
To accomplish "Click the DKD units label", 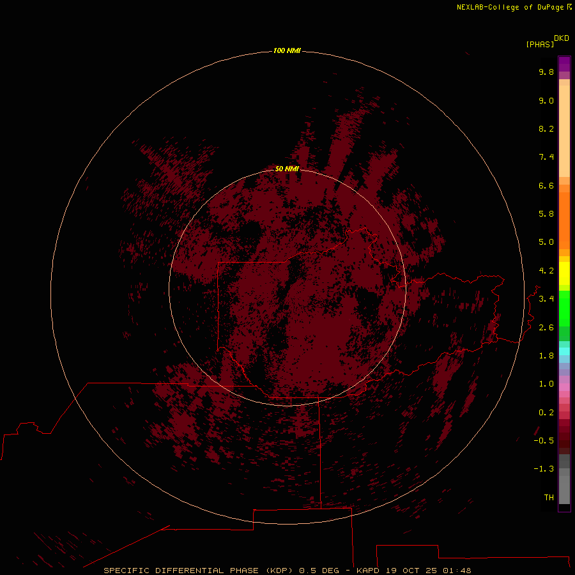I will (x=561, y=38).
